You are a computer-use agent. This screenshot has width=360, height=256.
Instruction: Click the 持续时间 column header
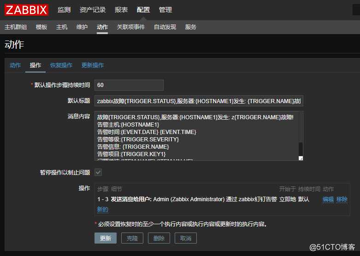point(309,189)
